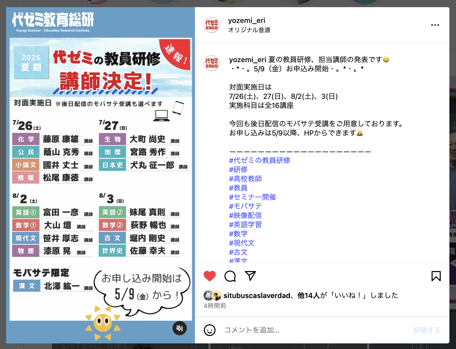Open hashtag #高校教師
This screenshot has height=349, width=456.
tap(245, 179)
